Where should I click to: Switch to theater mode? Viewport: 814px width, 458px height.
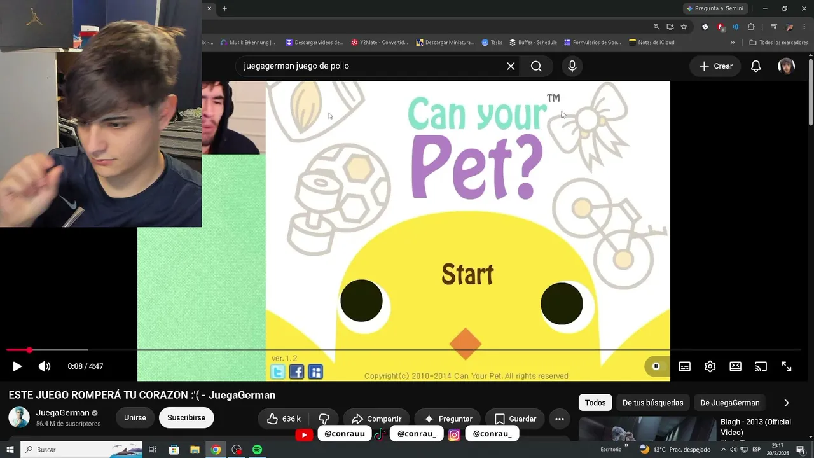tap(735, 366)
